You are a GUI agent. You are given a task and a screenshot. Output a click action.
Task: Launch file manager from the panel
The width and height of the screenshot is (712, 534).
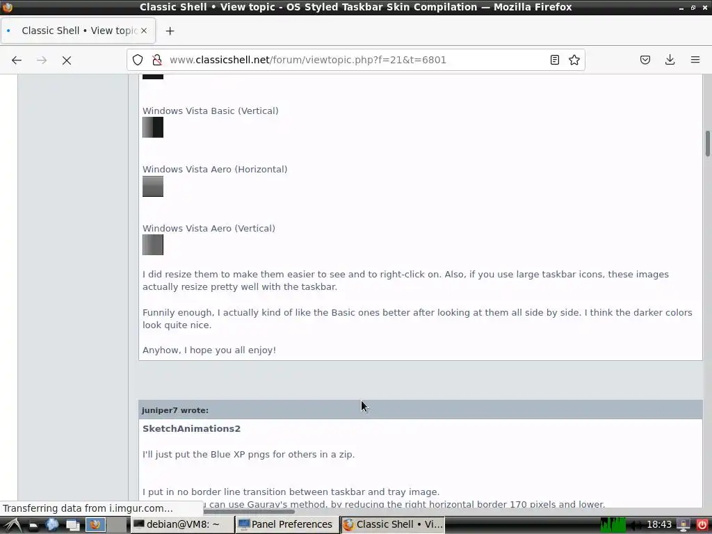coord(33,526)
